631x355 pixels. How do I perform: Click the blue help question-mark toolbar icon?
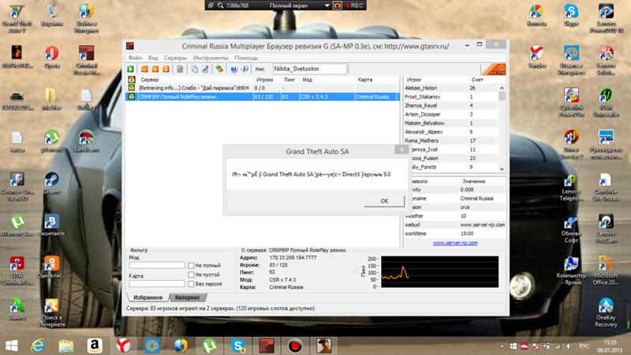coord(233,69)
